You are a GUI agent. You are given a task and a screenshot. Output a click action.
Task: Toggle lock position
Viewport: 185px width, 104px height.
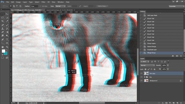coord(151,69)
